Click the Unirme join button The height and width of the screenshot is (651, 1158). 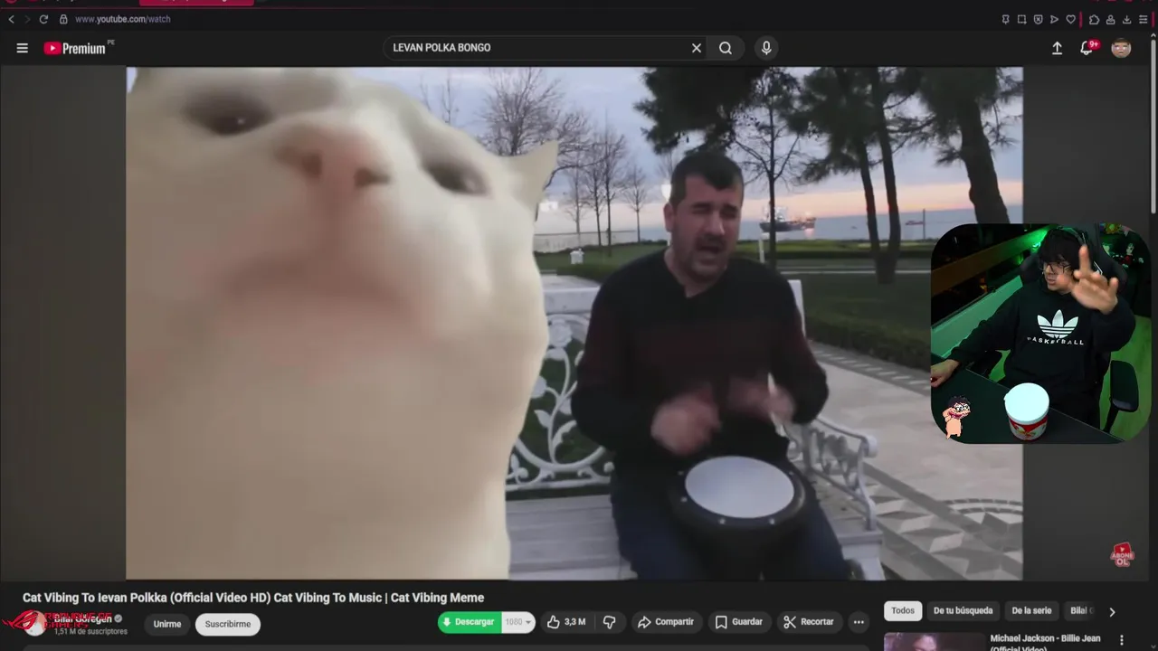click(x=167, y=624)
